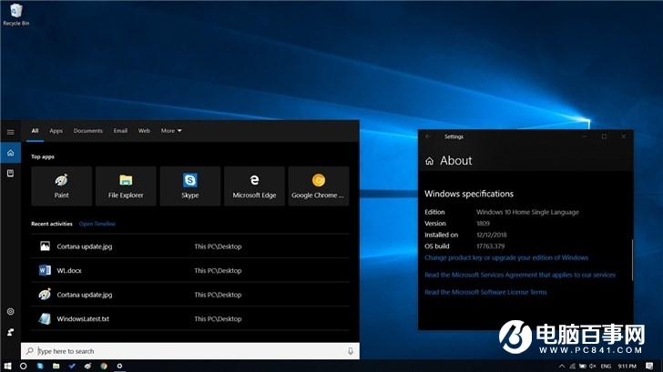The width and height of the screenshot is (663, 372).
Task: Click the installed date 12/12/2018
Action: click(492, 235)
